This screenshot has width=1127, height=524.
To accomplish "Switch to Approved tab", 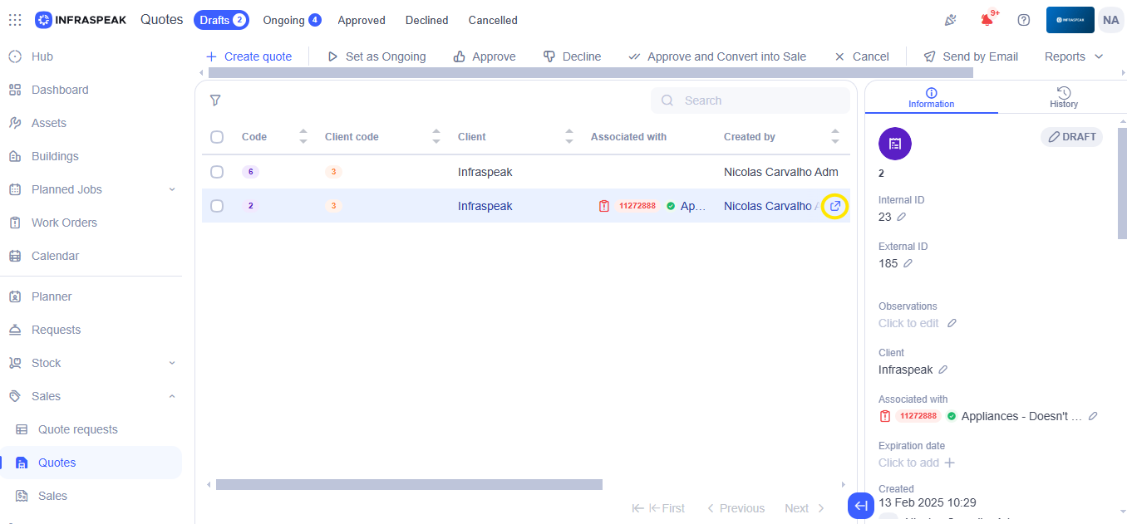I will 362,20.
